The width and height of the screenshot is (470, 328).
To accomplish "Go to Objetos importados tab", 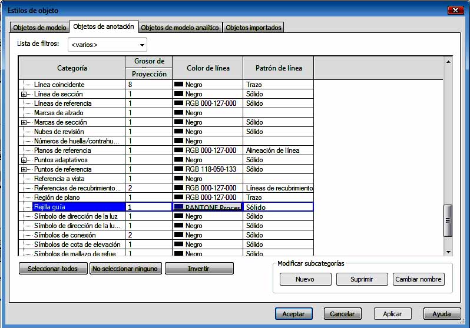I will tap(254, 28).
